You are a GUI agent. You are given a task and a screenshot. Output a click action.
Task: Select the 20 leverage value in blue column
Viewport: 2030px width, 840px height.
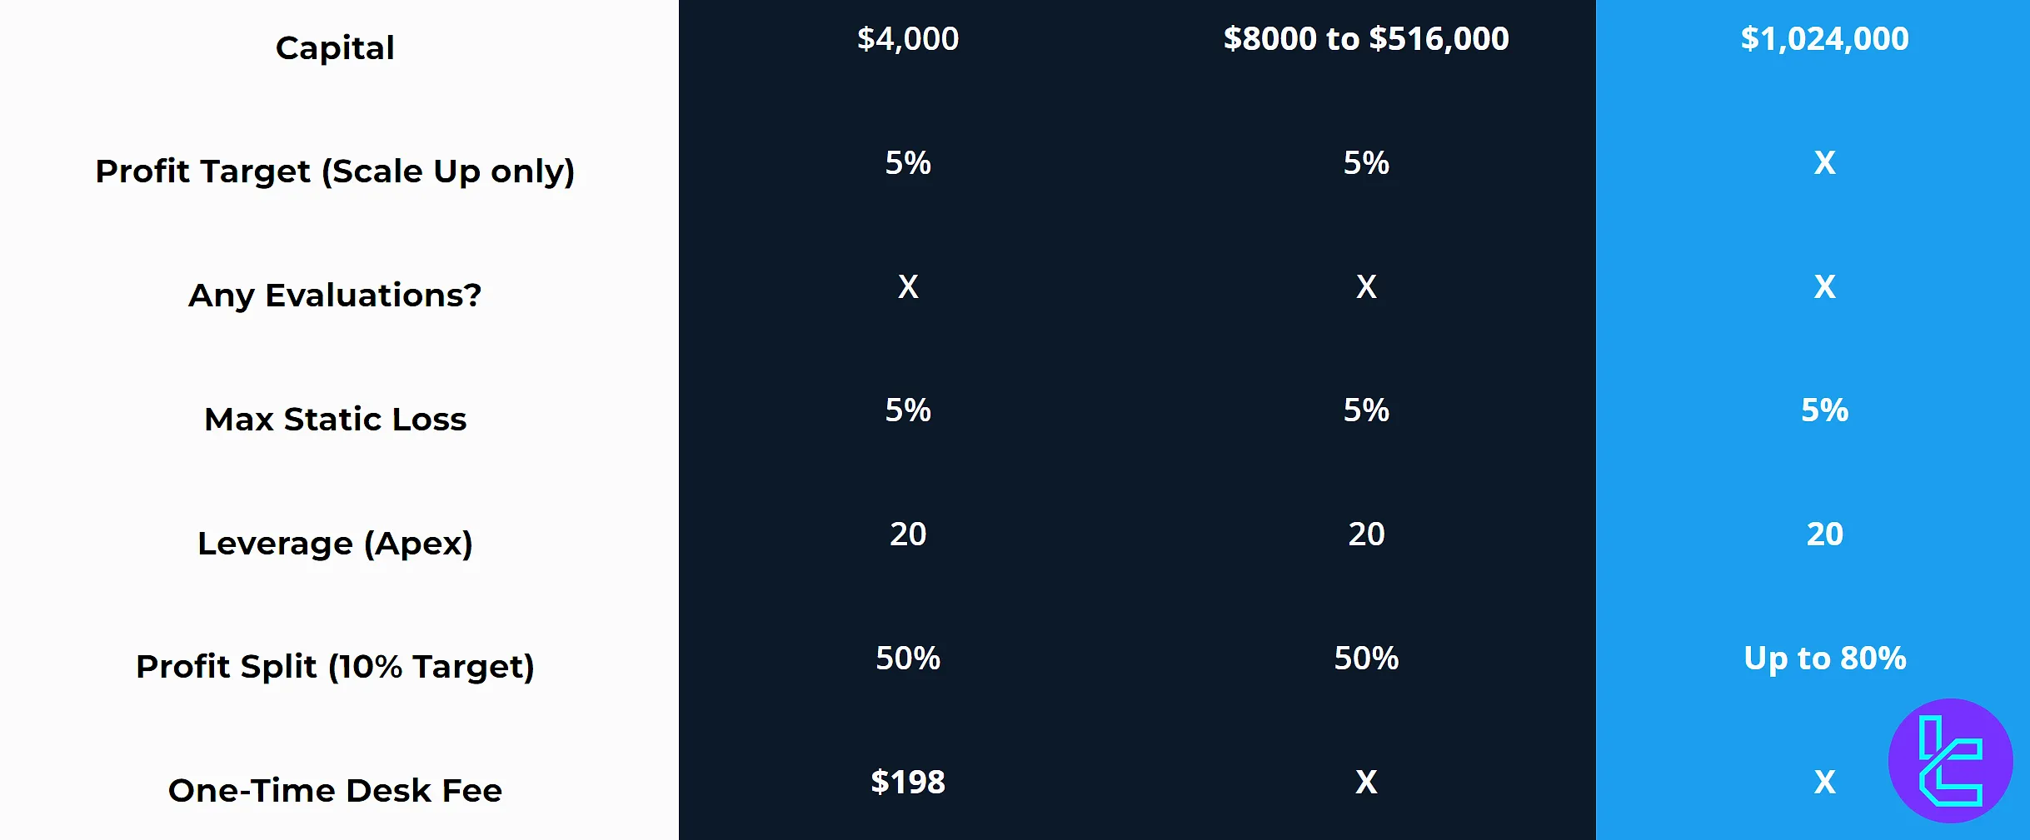1824,534
